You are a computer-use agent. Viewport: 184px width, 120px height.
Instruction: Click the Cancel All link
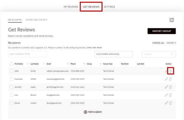click(x=158, y=43)
